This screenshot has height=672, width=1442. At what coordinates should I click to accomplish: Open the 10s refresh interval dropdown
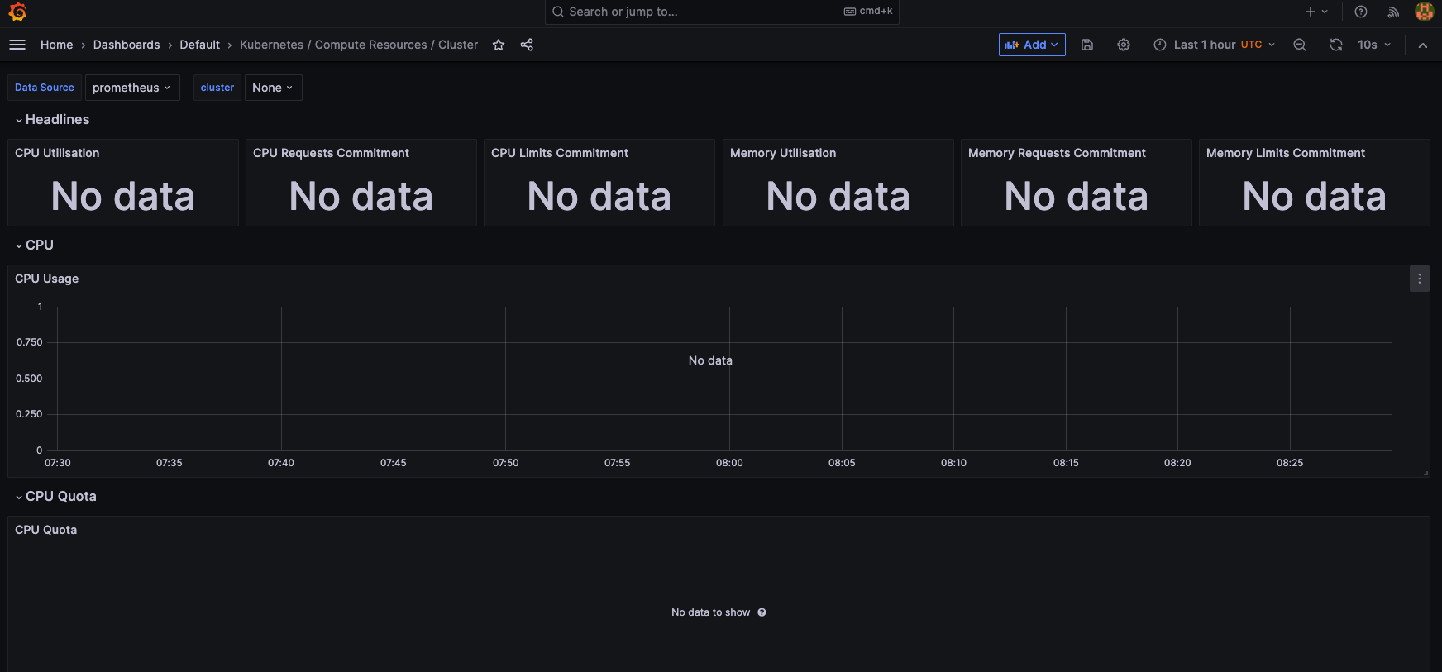1374,45
